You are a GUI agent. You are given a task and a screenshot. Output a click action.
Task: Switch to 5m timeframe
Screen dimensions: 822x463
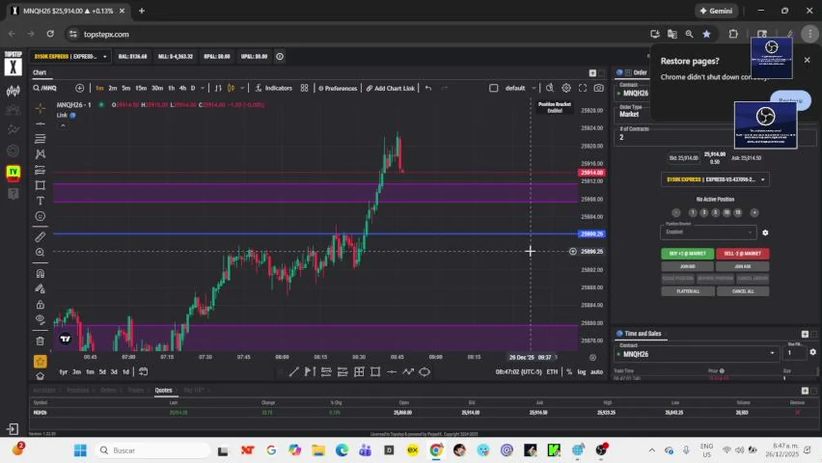click(126, 88)
